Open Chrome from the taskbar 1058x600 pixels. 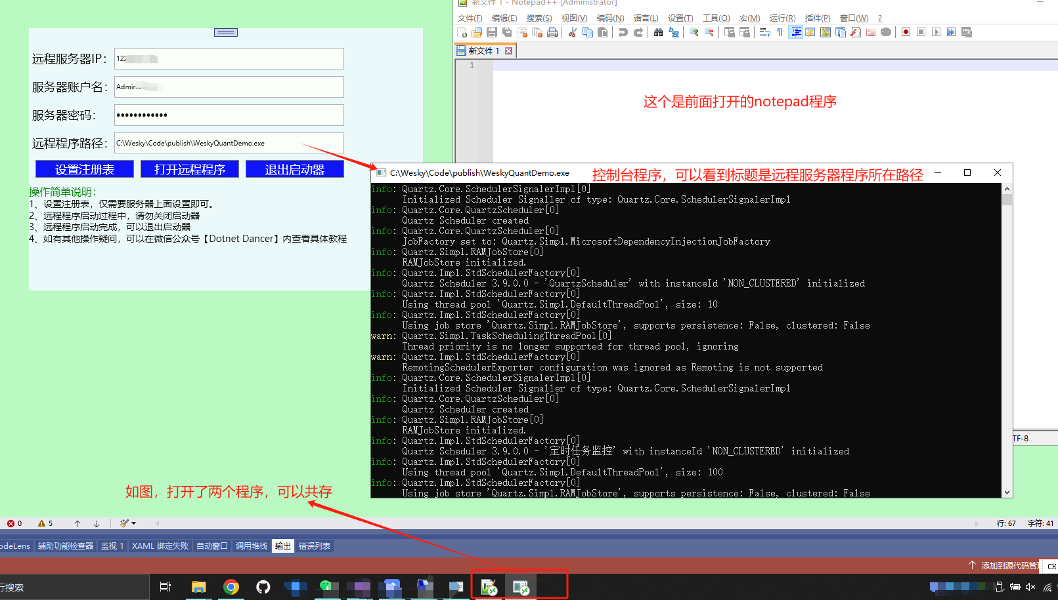pos(231,587)
